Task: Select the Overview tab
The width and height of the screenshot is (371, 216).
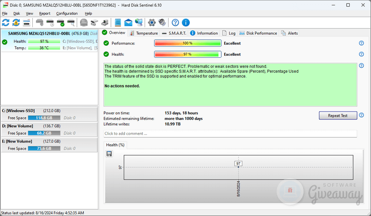Action: click(x=114, y=33)
